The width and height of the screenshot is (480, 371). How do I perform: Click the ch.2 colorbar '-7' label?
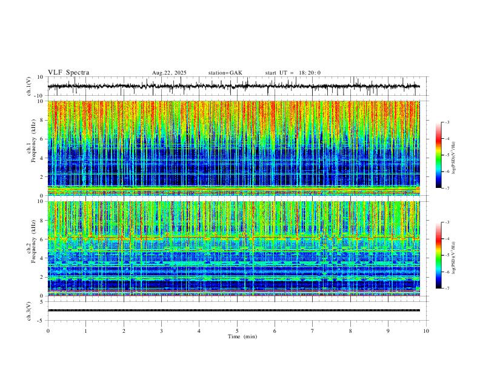tap(447, 288)
